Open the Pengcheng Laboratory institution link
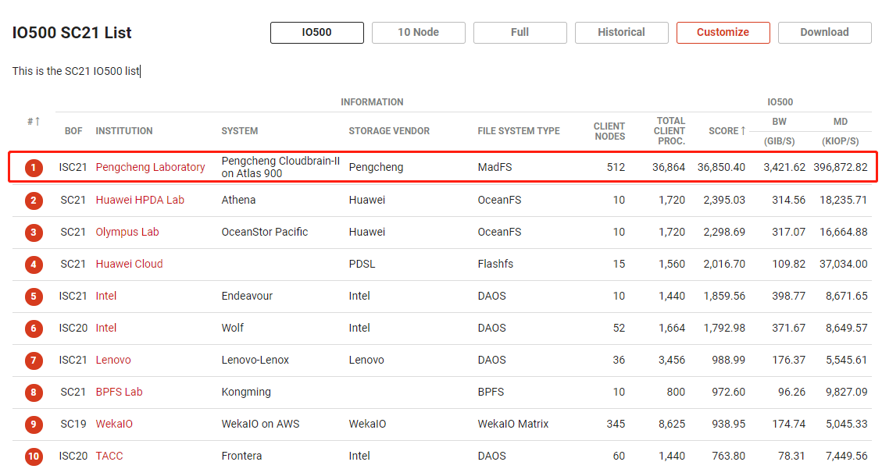 pos(150,167)
